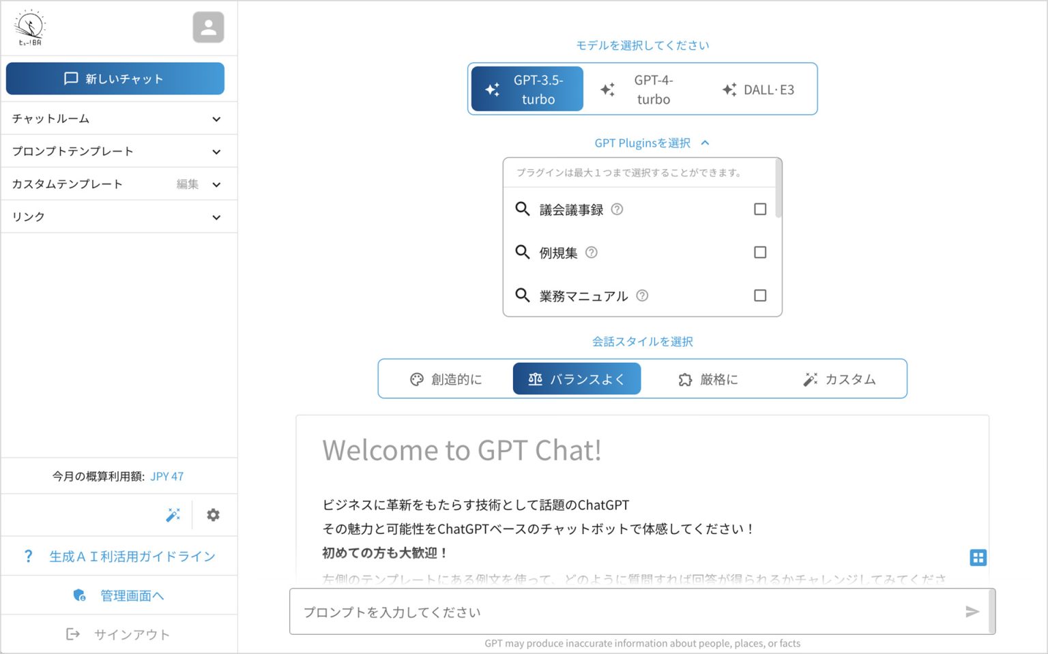Viewport: 1048px width, 654px height.
Task: Expand the チャットルーム section
Action: 119,119
